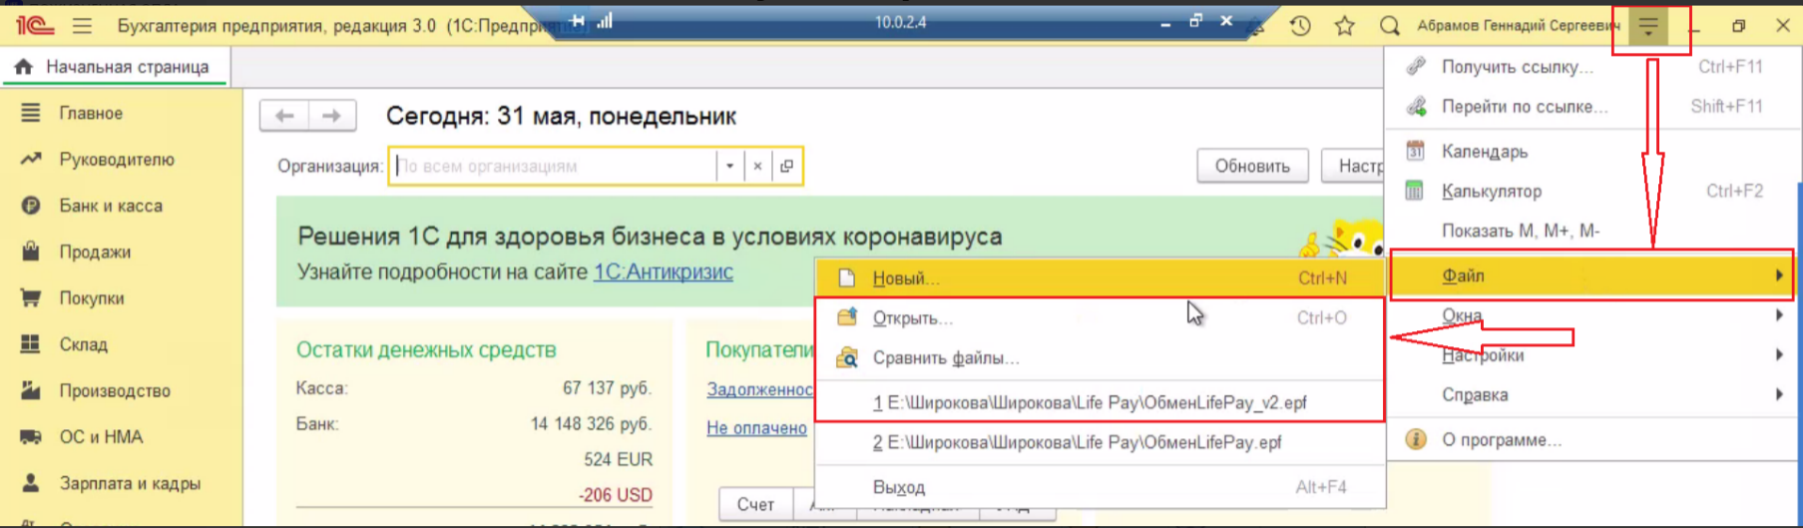Click the 524 EUR balance value

618,459
